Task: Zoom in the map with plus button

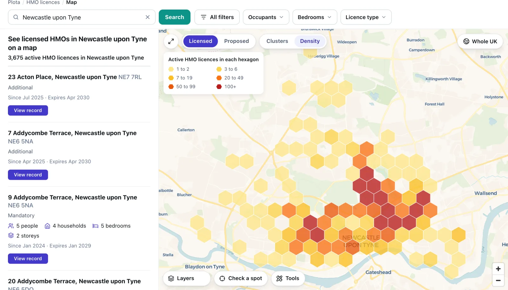Action: [x=498, y=269]
